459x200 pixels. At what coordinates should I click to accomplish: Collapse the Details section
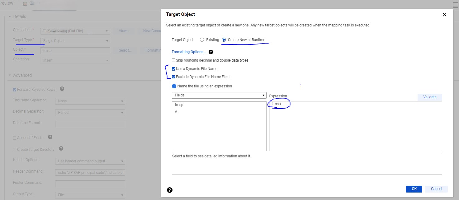click(10, 16)
